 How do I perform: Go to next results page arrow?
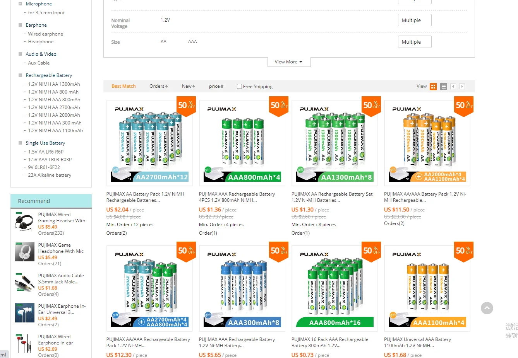tap(462, 87)
